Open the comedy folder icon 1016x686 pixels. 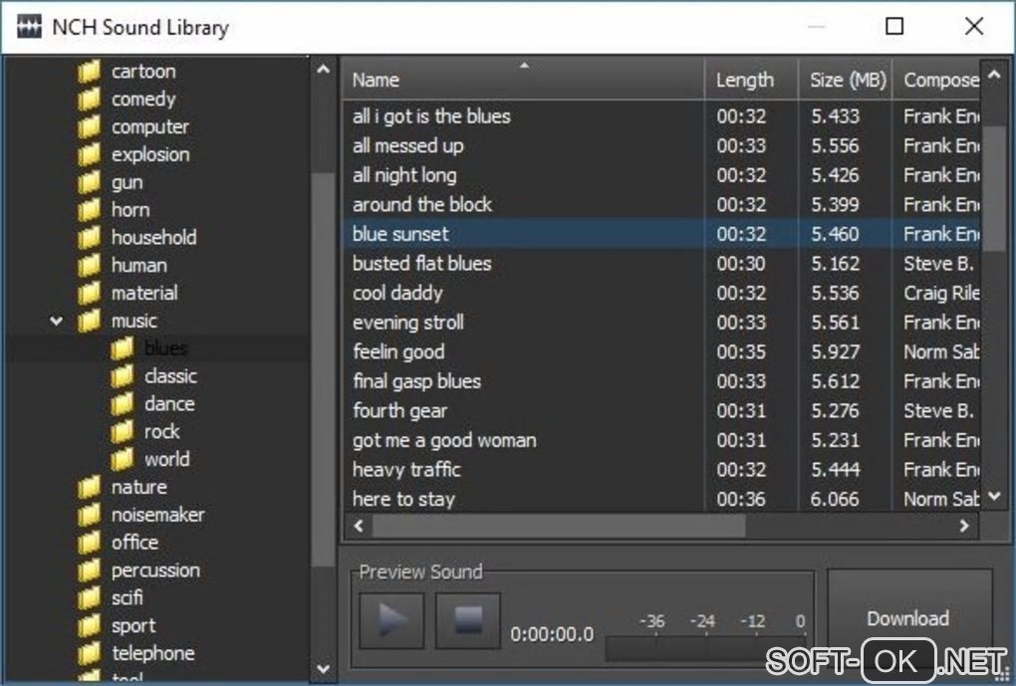point(90,100)
